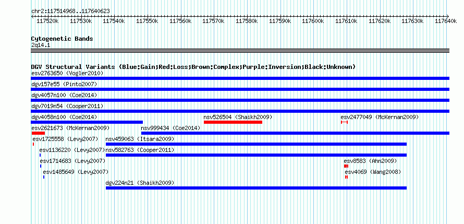The height and width of the screenshot is (224, 464).
Task: Select the tiny blue mark under esv1714683
Action: tap(41, 166)
